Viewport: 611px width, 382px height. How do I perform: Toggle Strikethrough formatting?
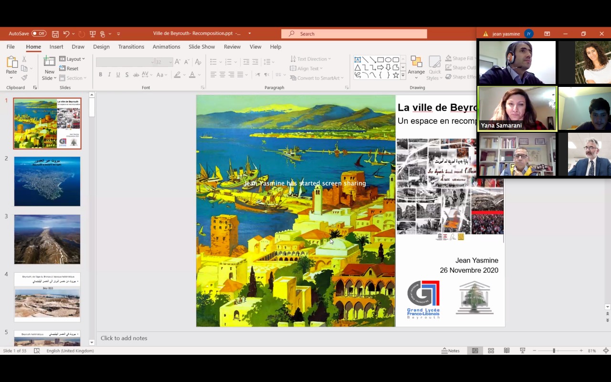click(x=136, y=74)
